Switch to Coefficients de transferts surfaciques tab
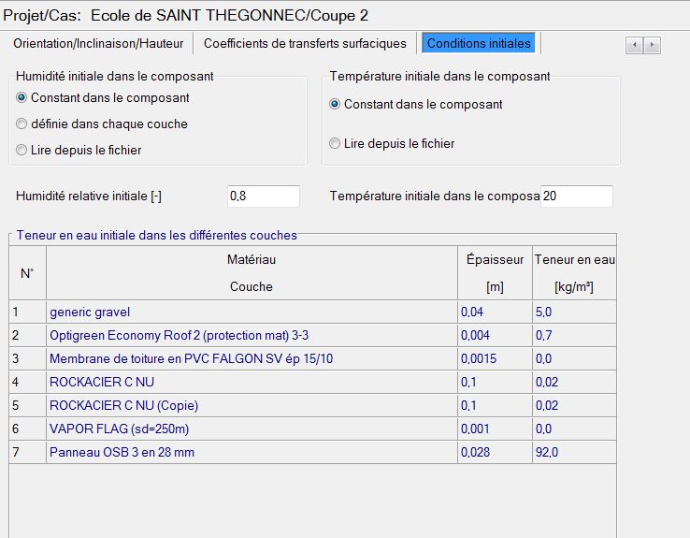This screenshot has width=690, height=538. [x=305, y=44]
